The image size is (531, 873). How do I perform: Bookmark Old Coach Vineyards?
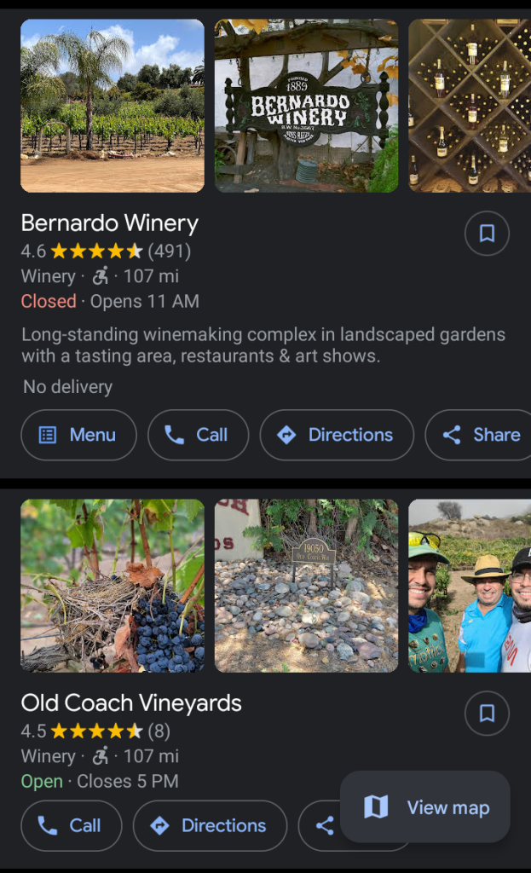(x=487, y=714)
